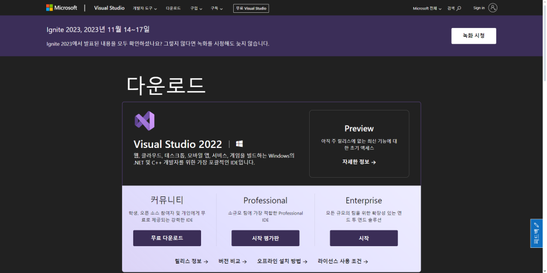Click the Professional edition heading
This screenshot has height=273, width=547.
coord(265,201)
